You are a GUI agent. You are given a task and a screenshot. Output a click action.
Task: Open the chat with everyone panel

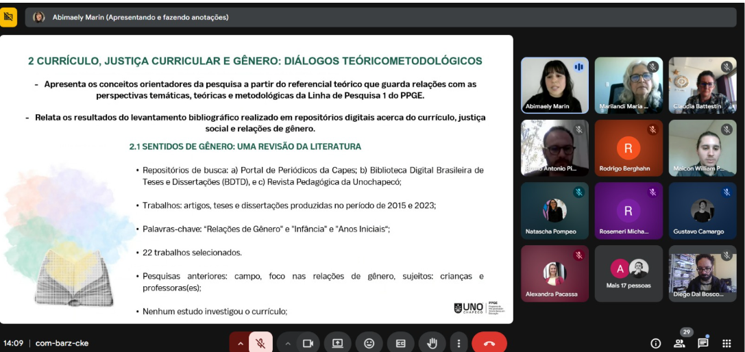[x=703, y=343]
